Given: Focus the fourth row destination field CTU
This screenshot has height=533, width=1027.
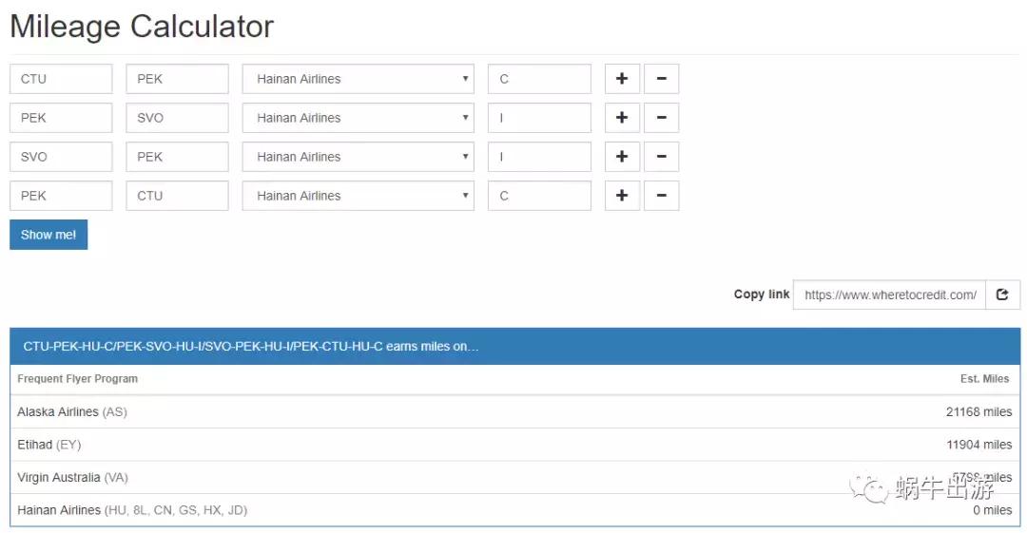Looking at the screenshot, I should (178, 196).
